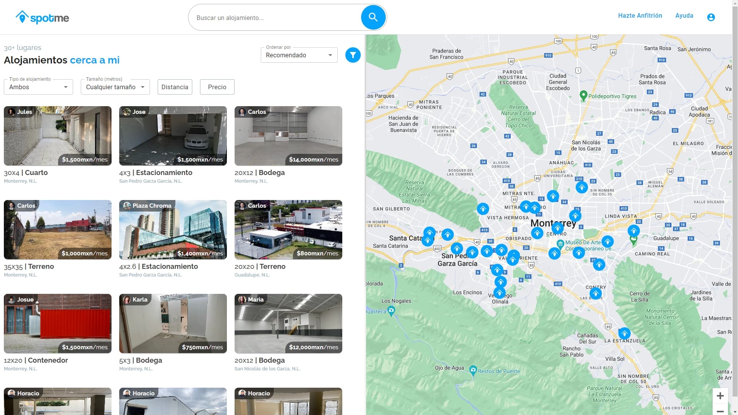Open the blue filter funnel button
Viewport: 738px width, 415px height.
pos(353,55)
